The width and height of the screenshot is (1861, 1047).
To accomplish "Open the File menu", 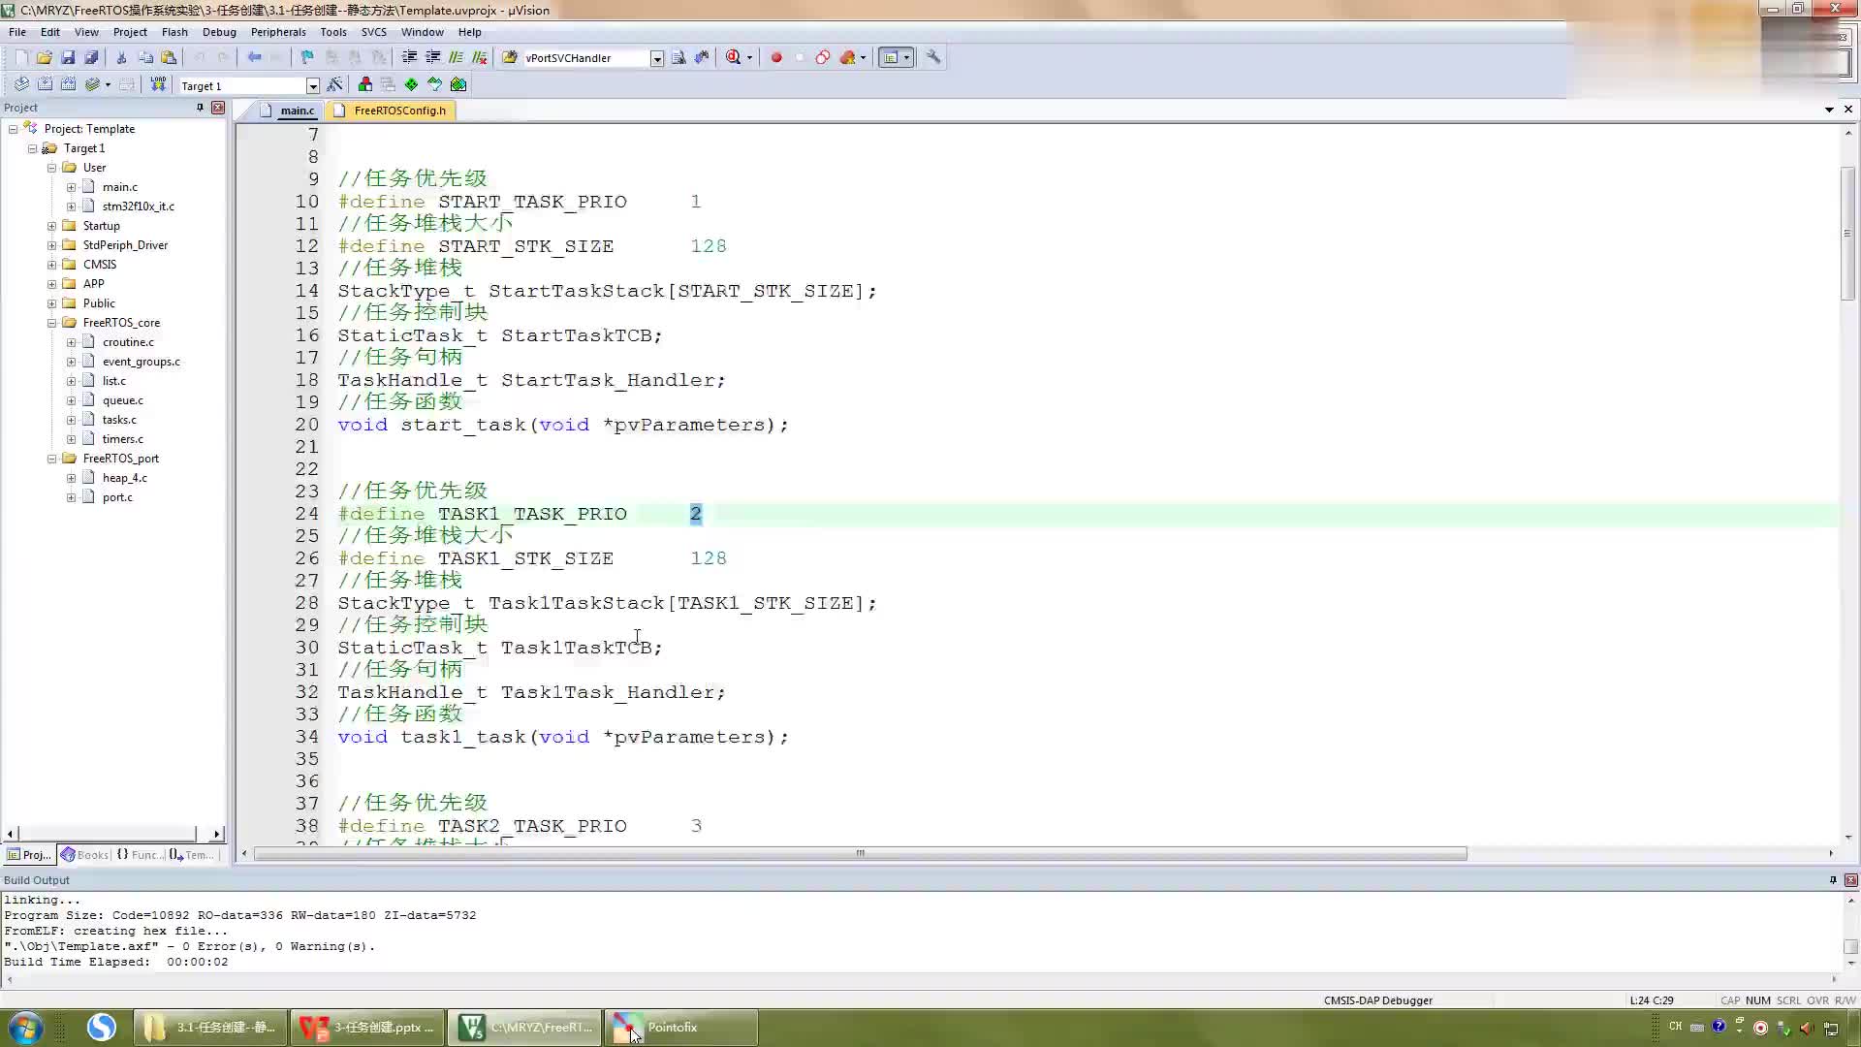I will pyautogui.click(x=17, y=32).
